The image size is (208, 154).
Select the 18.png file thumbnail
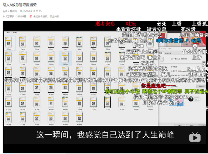pos(94,58)
